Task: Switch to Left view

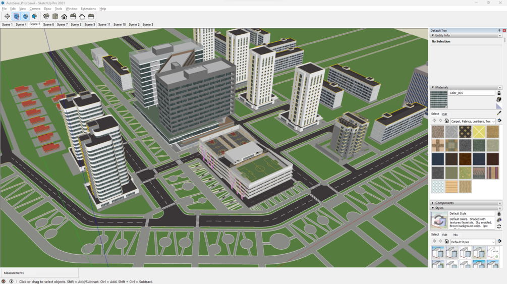Action: tap(91, 16)
